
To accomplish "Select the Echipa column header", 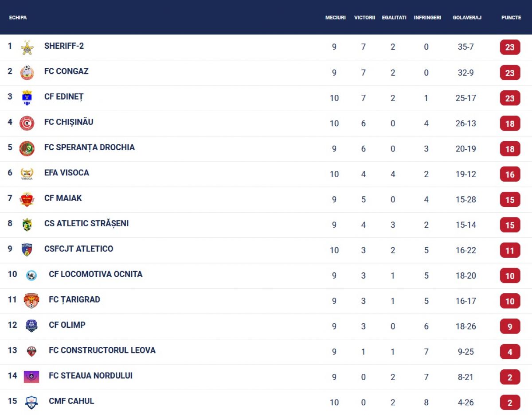I will coord(18,18).
